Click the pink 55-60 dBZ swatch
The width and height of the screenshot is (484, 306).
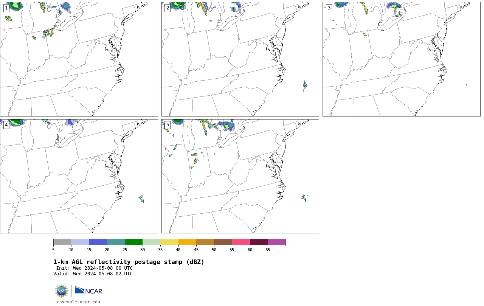click(241, 242)
